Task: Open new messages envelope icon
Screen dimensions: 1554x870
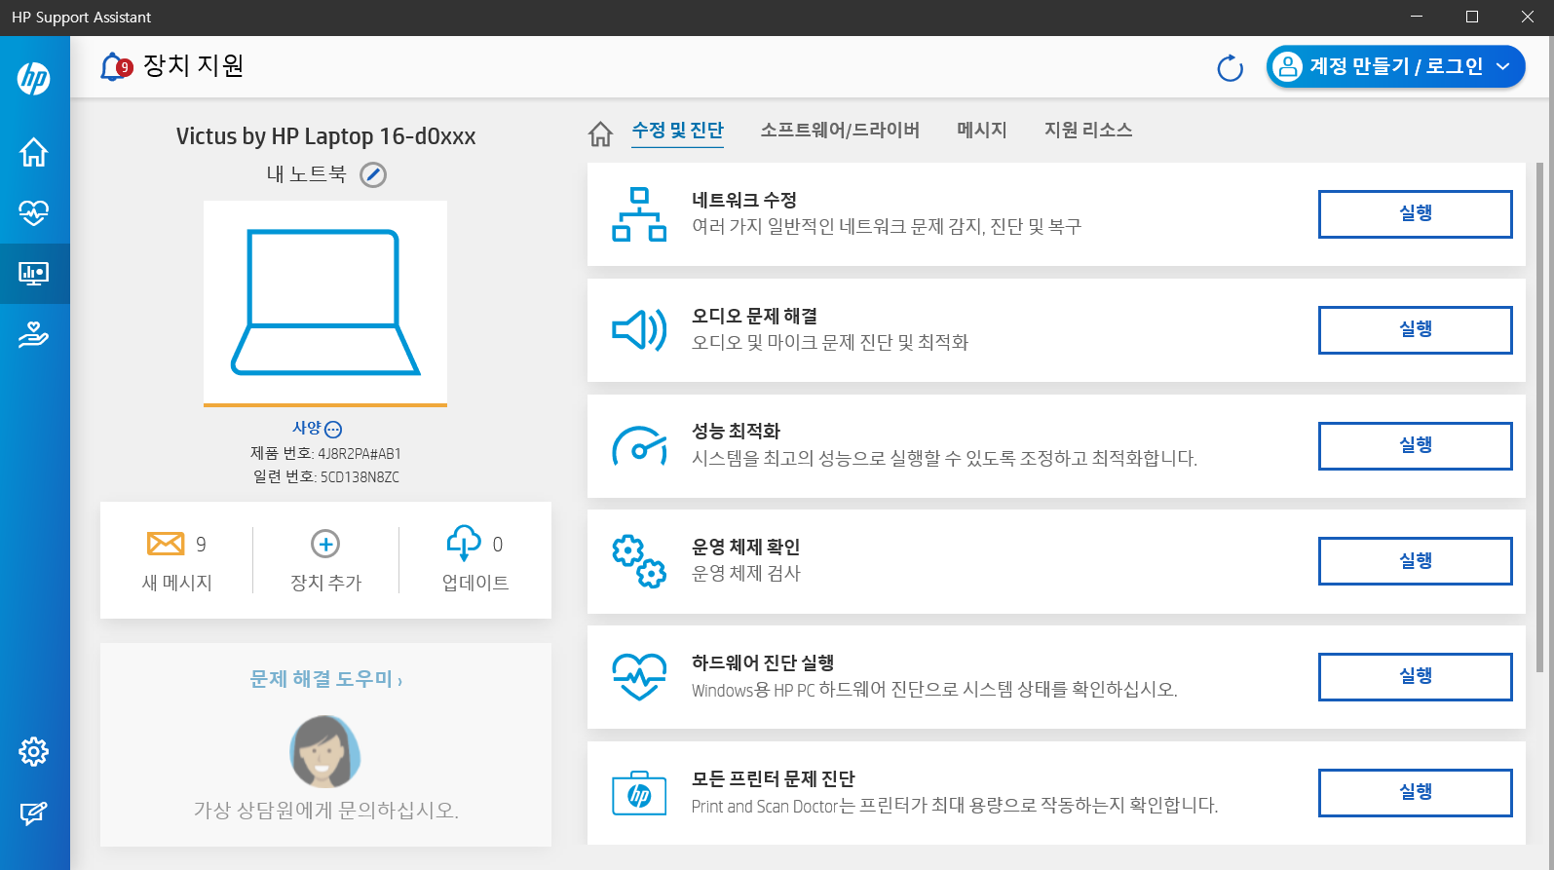Action: point(166,544)
